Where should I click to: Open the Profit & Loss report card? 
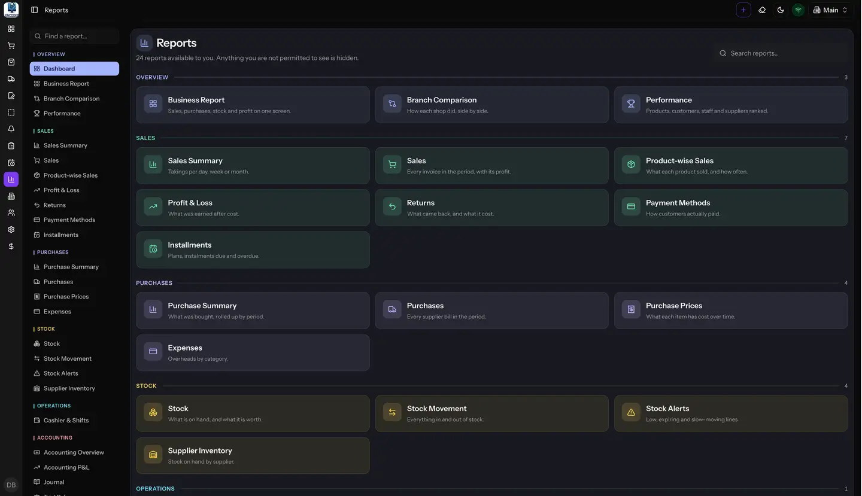pyautogui.click(x=253, y=208)
